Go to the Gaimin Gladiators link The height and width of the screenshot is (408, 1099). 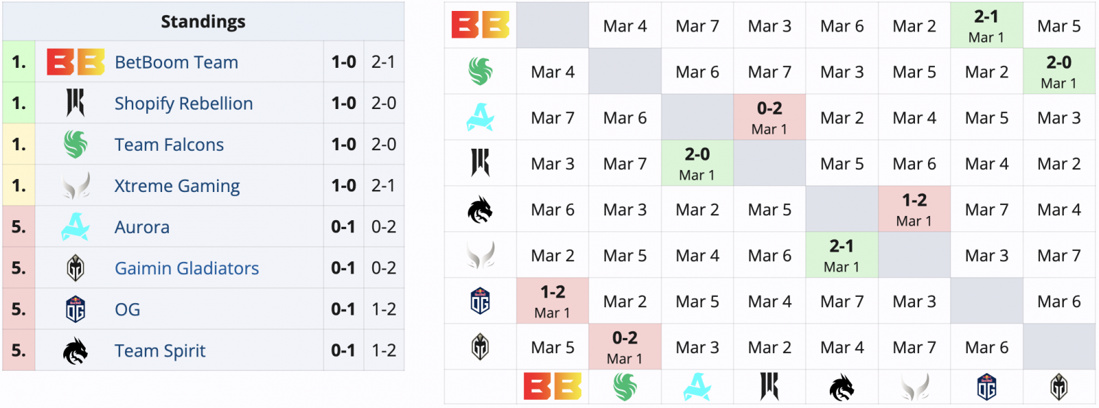pyautogui.click(x=187, y=268)
